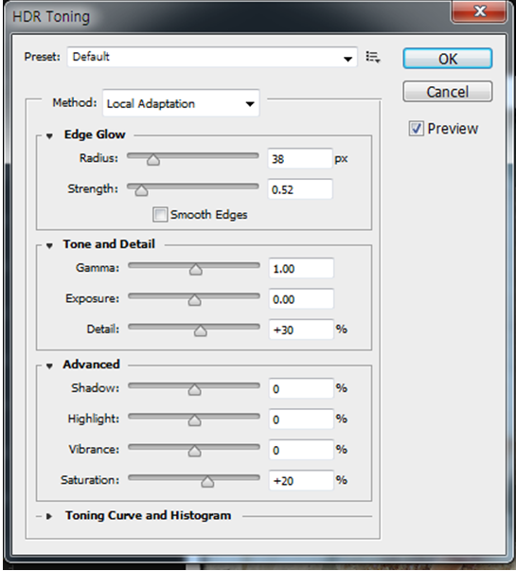This screenshot has height=571, width=516.
Task: Click the Gamma value field showing 1.00
Action: [301, 269]
